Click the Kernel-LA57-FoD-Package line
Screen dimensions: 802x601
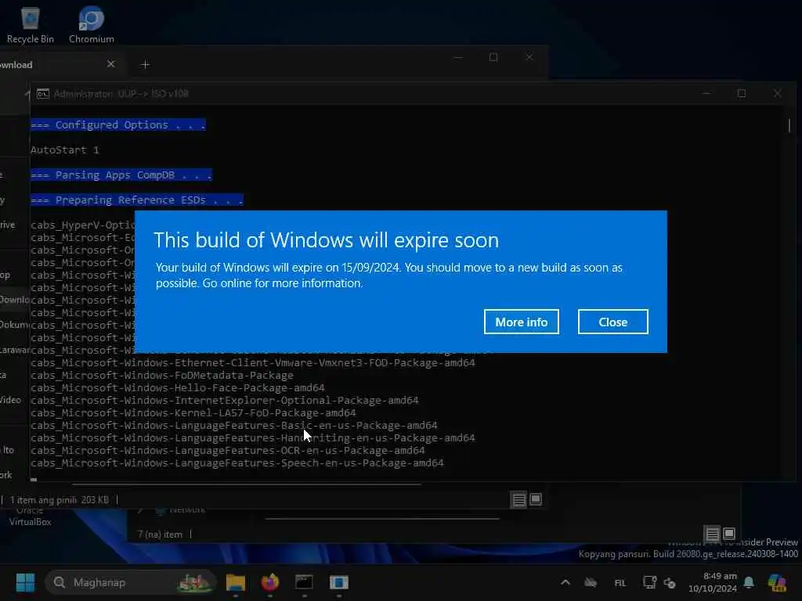point(193,413)
